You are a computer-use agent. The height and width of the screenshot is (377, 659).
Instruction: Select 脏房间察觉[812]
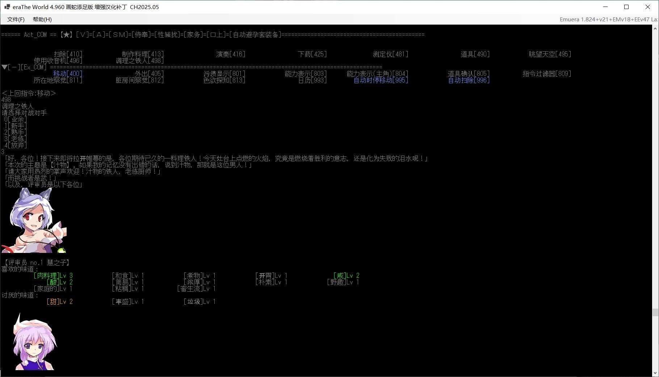coord(140,80)
